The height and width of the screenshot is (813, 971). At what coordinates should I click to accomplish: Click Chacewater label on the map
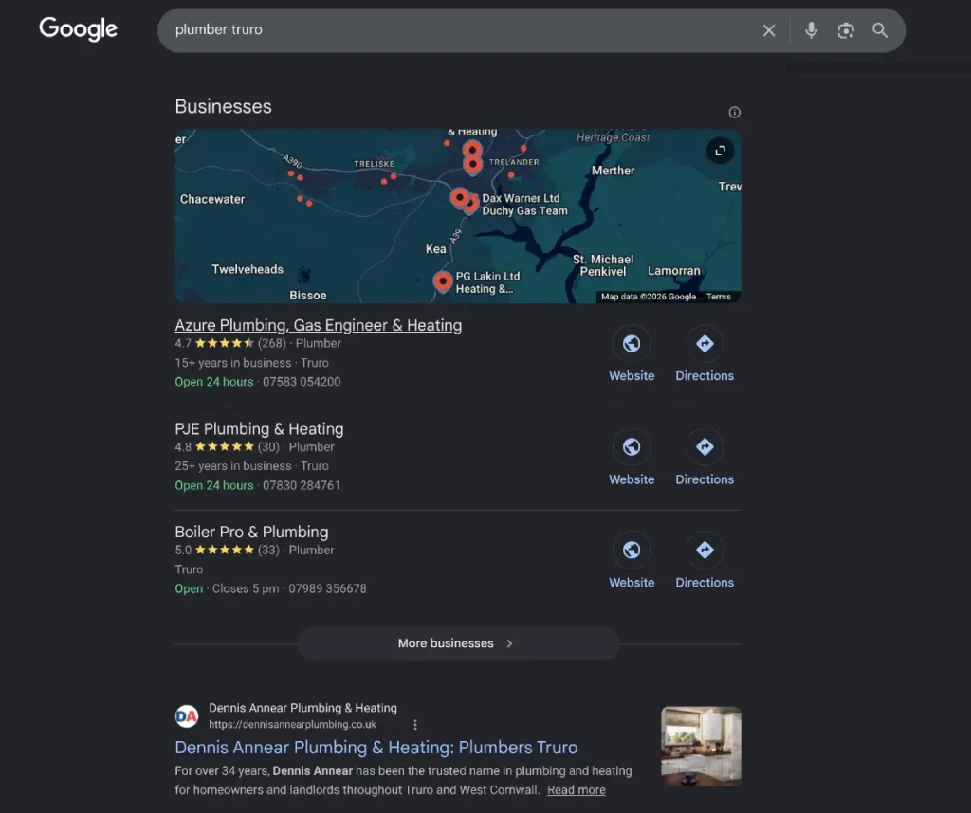pyautogui.click(x=212, y=199)
